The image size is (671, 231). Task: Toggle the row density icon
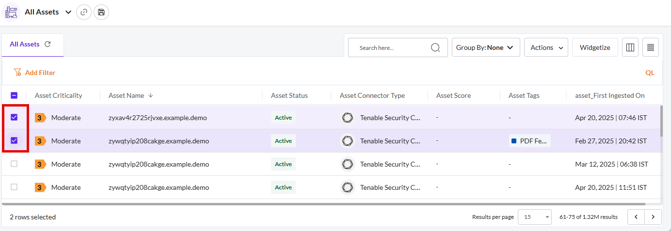coord(651,47)
